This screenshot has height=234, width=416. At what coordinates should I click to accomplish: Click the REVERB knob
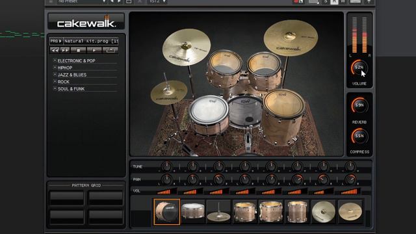click(x=359, y=105)
